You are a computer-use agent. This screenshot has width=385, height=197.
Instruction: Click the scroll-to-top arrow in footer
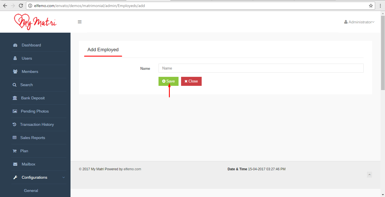(x=369, y=174)
